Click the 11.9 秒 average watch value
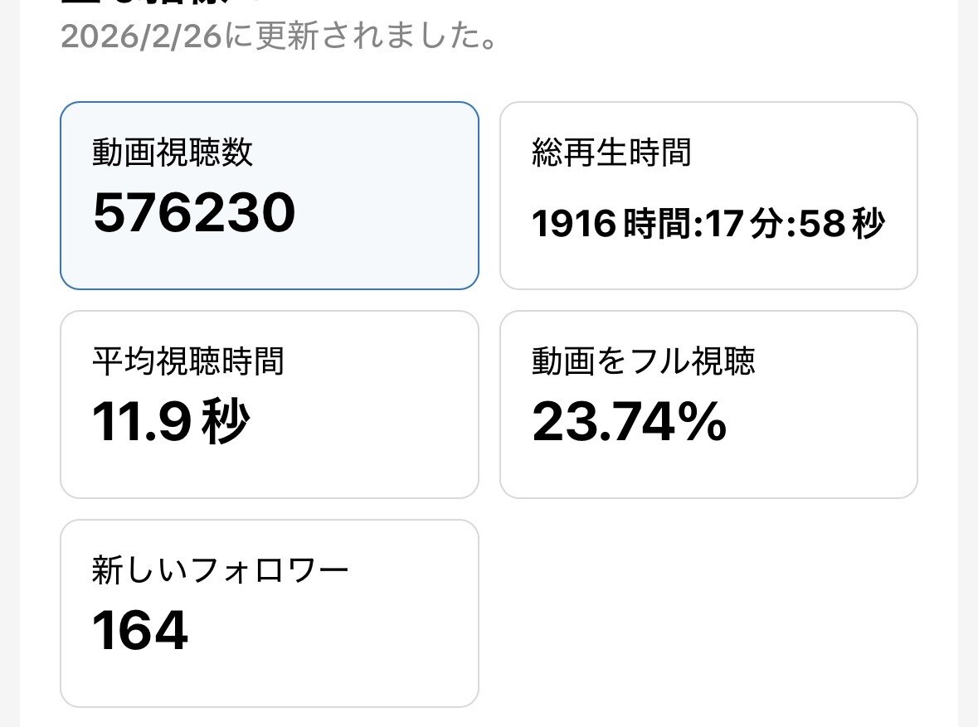 pyautogui.click(x=171, y=422)
